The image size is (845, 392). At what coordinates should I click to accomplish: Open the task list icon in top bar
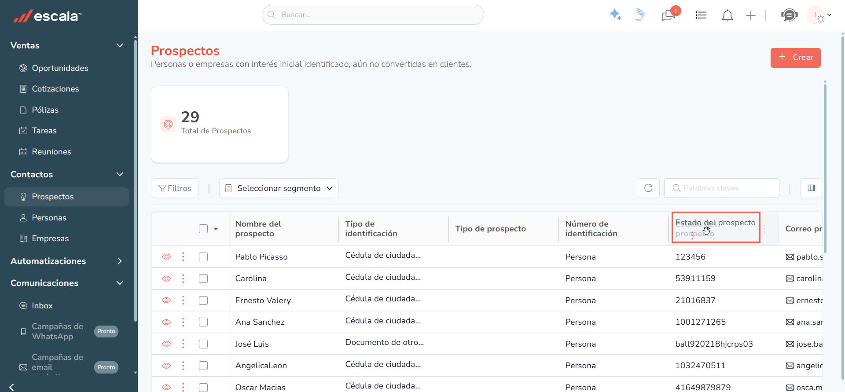click(701, 15)
